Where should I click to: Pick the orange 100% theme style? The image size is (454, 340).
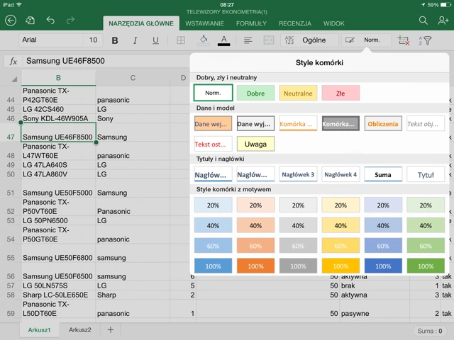tap(255, 266)
